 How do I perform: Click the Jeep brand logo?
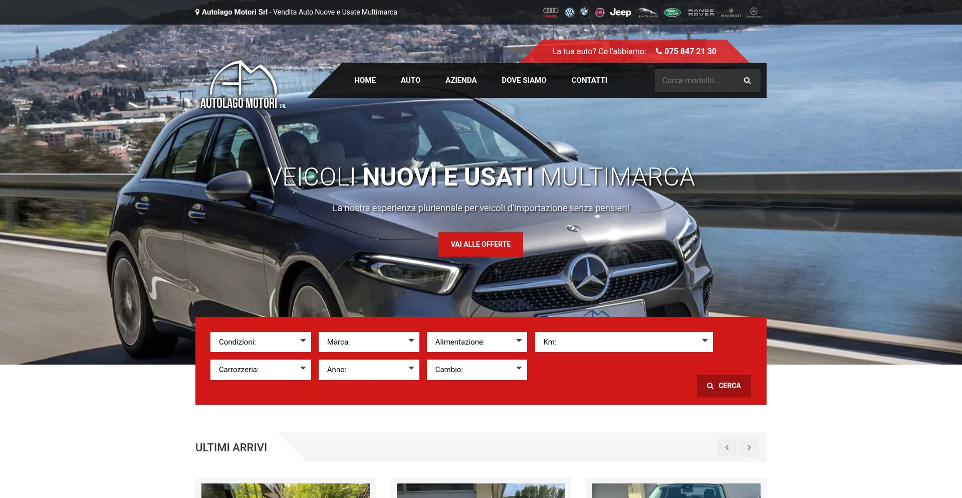620,13
